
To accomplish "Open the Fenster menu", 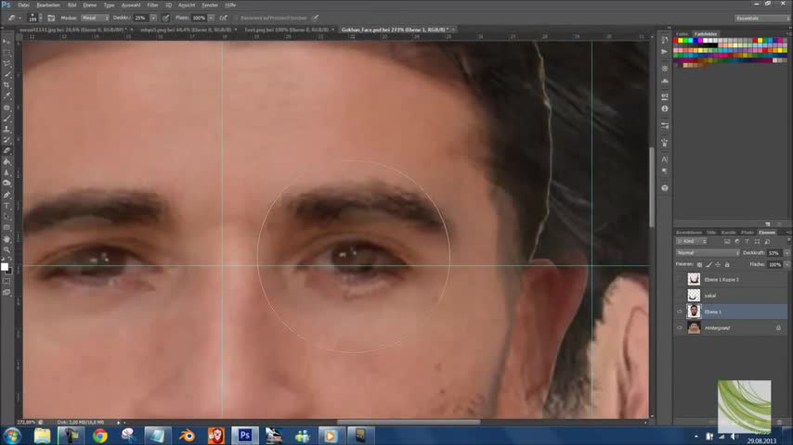I will [210, 5].
